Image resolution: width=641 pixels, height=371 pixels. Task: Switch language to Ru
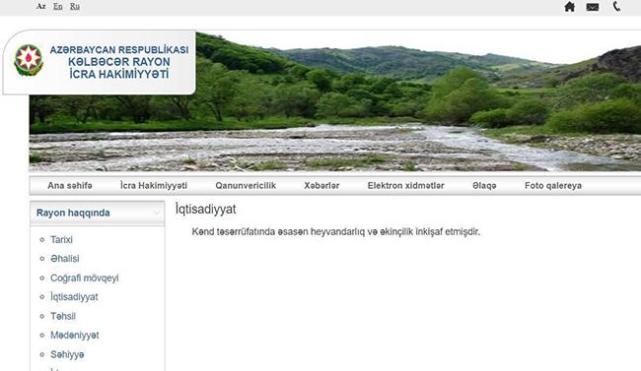click(74, 6)
